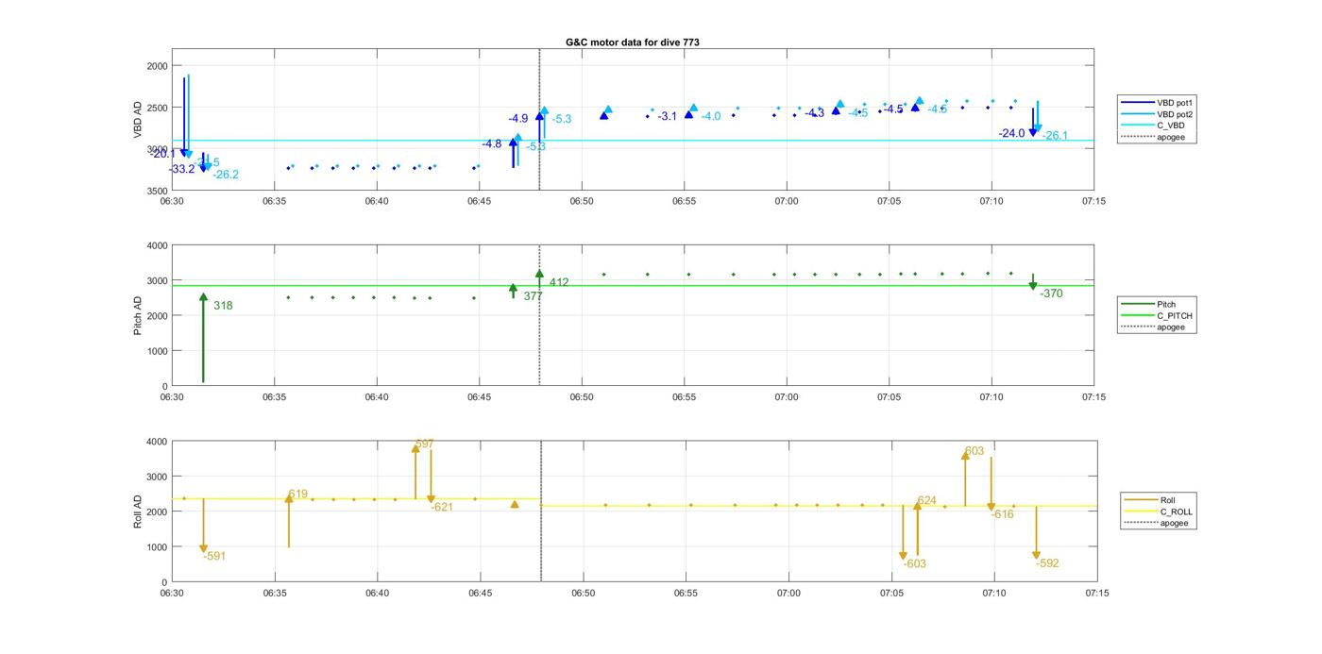
Task: Click the '-24.0' data label in VBD plot
Action: [1011, 134]
